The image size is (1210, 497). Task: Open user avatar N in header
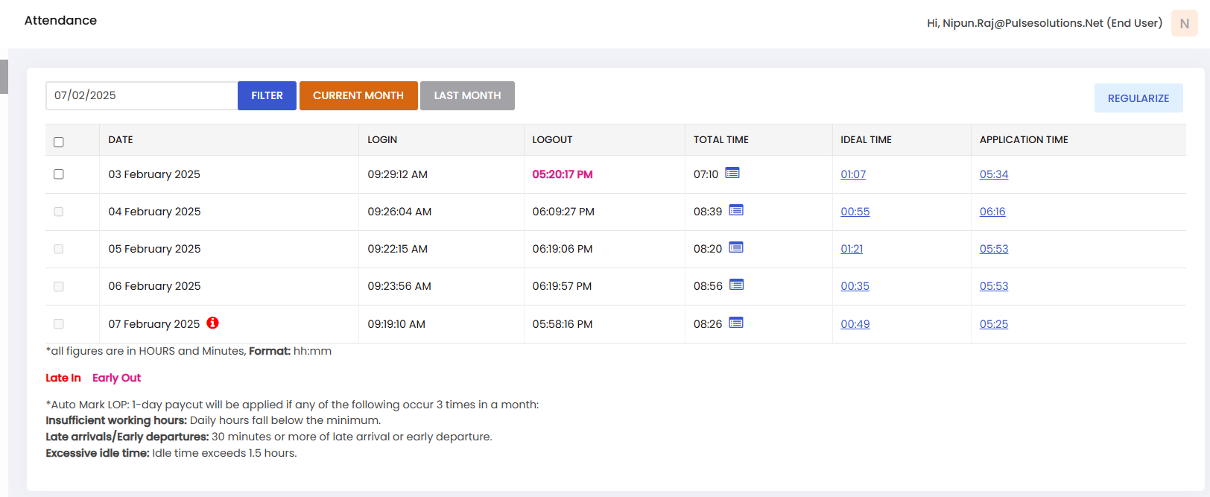1184,23
